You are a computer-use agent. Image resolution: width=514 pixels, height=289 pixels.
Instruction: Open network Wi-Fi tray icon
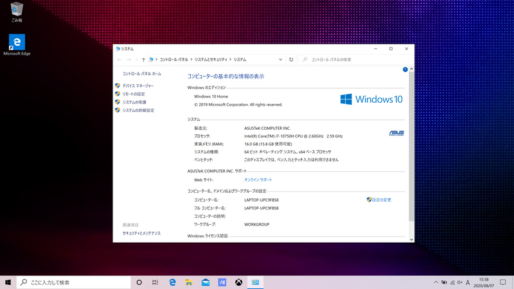pos(452,282)
